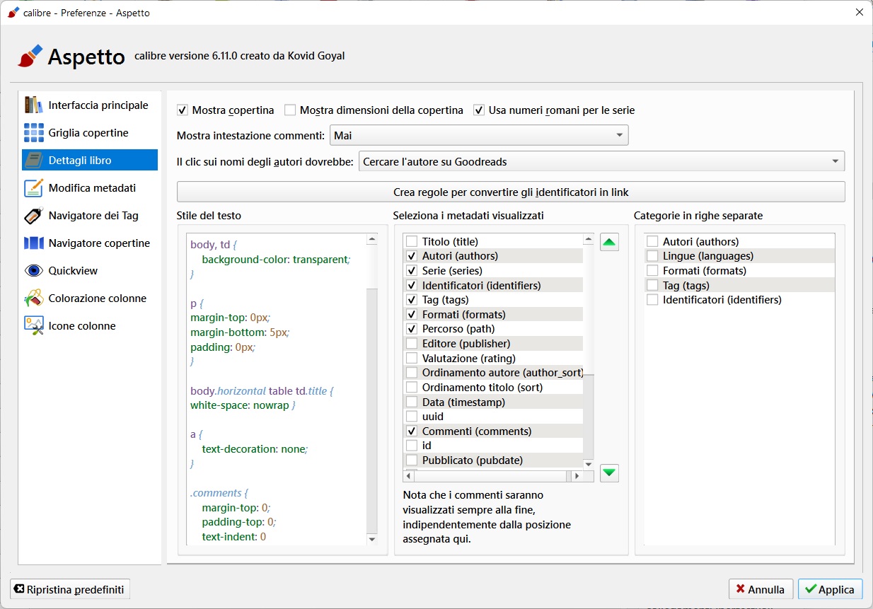Viewport: 873px width, 609px height.
Task: Enable Mostra dimensioni della copertina
Action: (x=290, y=110)
